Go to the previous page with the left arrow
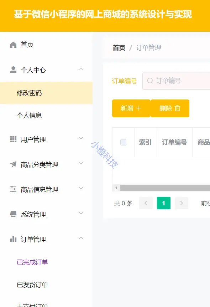The height and width of the screenshot is (307, 210). (146, 203)
